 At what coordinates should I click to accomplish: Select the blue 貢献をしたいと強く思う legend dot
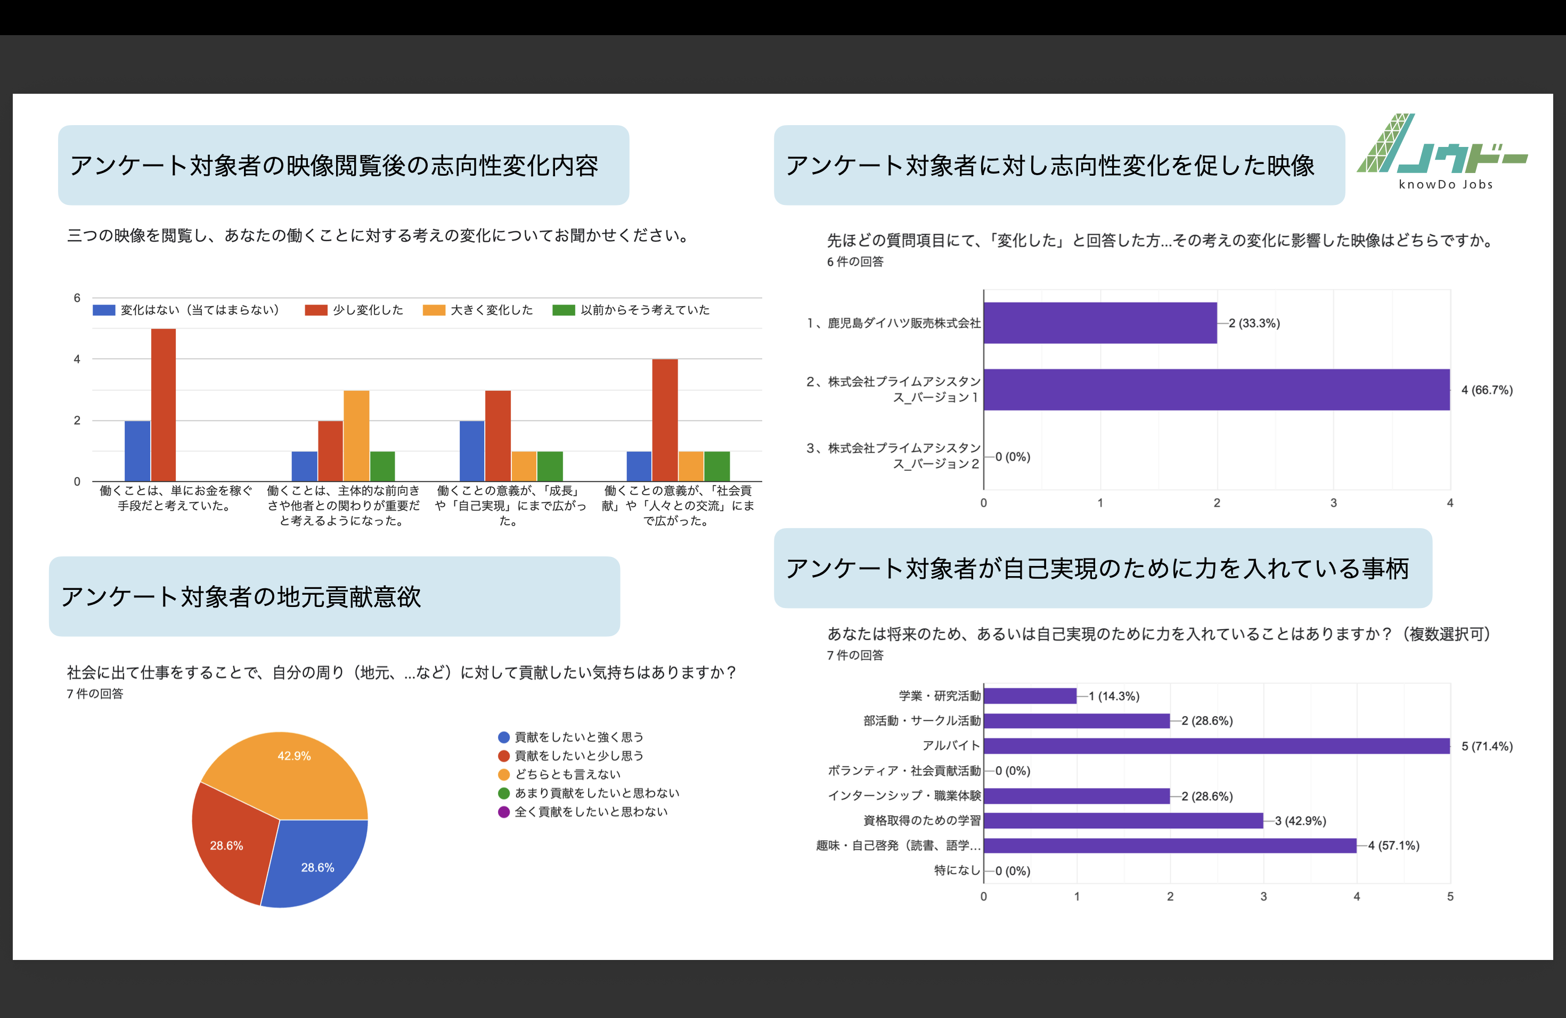coord(504,737)
